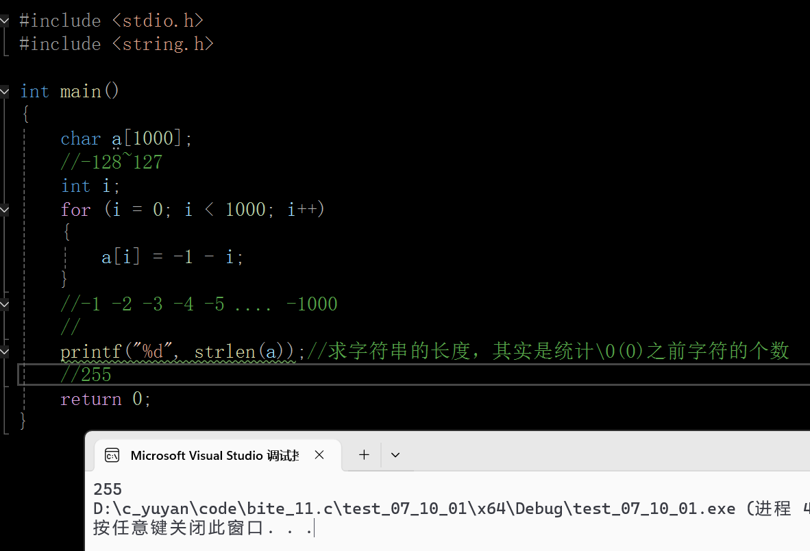The image size is (810, 551).
Task: Click the exe path line in console
Action: 451,509
